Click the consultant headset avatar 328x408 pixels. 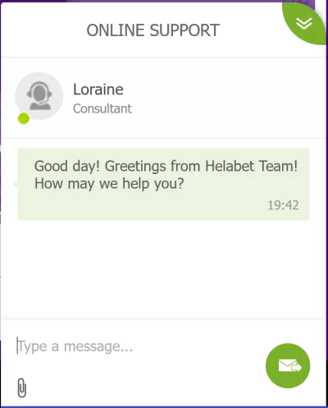click(39, 96)
